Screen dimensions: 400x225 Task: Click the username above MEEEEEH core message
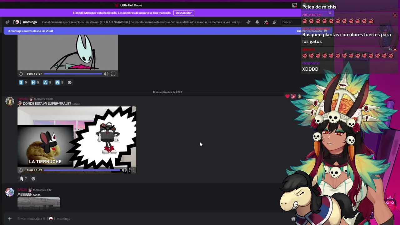coord(22,190)
